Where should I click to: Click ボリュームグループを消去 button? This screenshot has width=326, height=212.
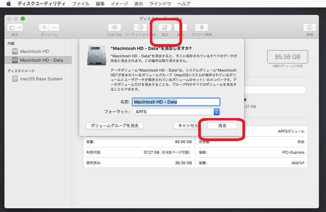pos(115,126)
